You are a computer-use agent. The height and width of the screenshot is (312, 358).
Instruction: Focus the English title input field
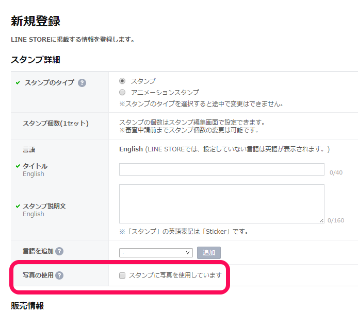[x=222, y=169]
